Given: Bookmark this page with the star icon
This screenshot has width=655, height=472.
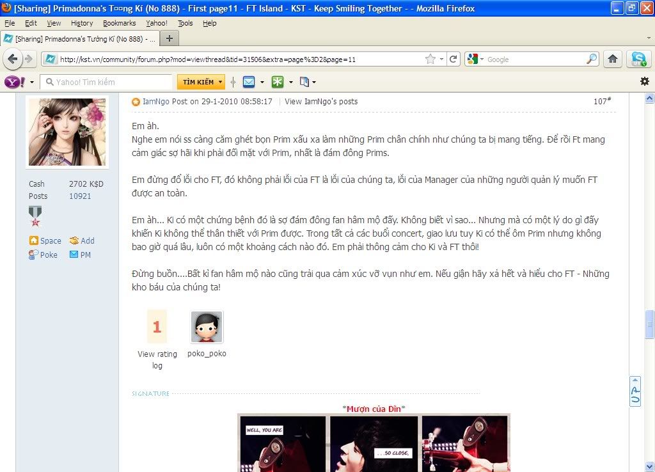Looking at the screenshot, I should (x=430, y=59).
